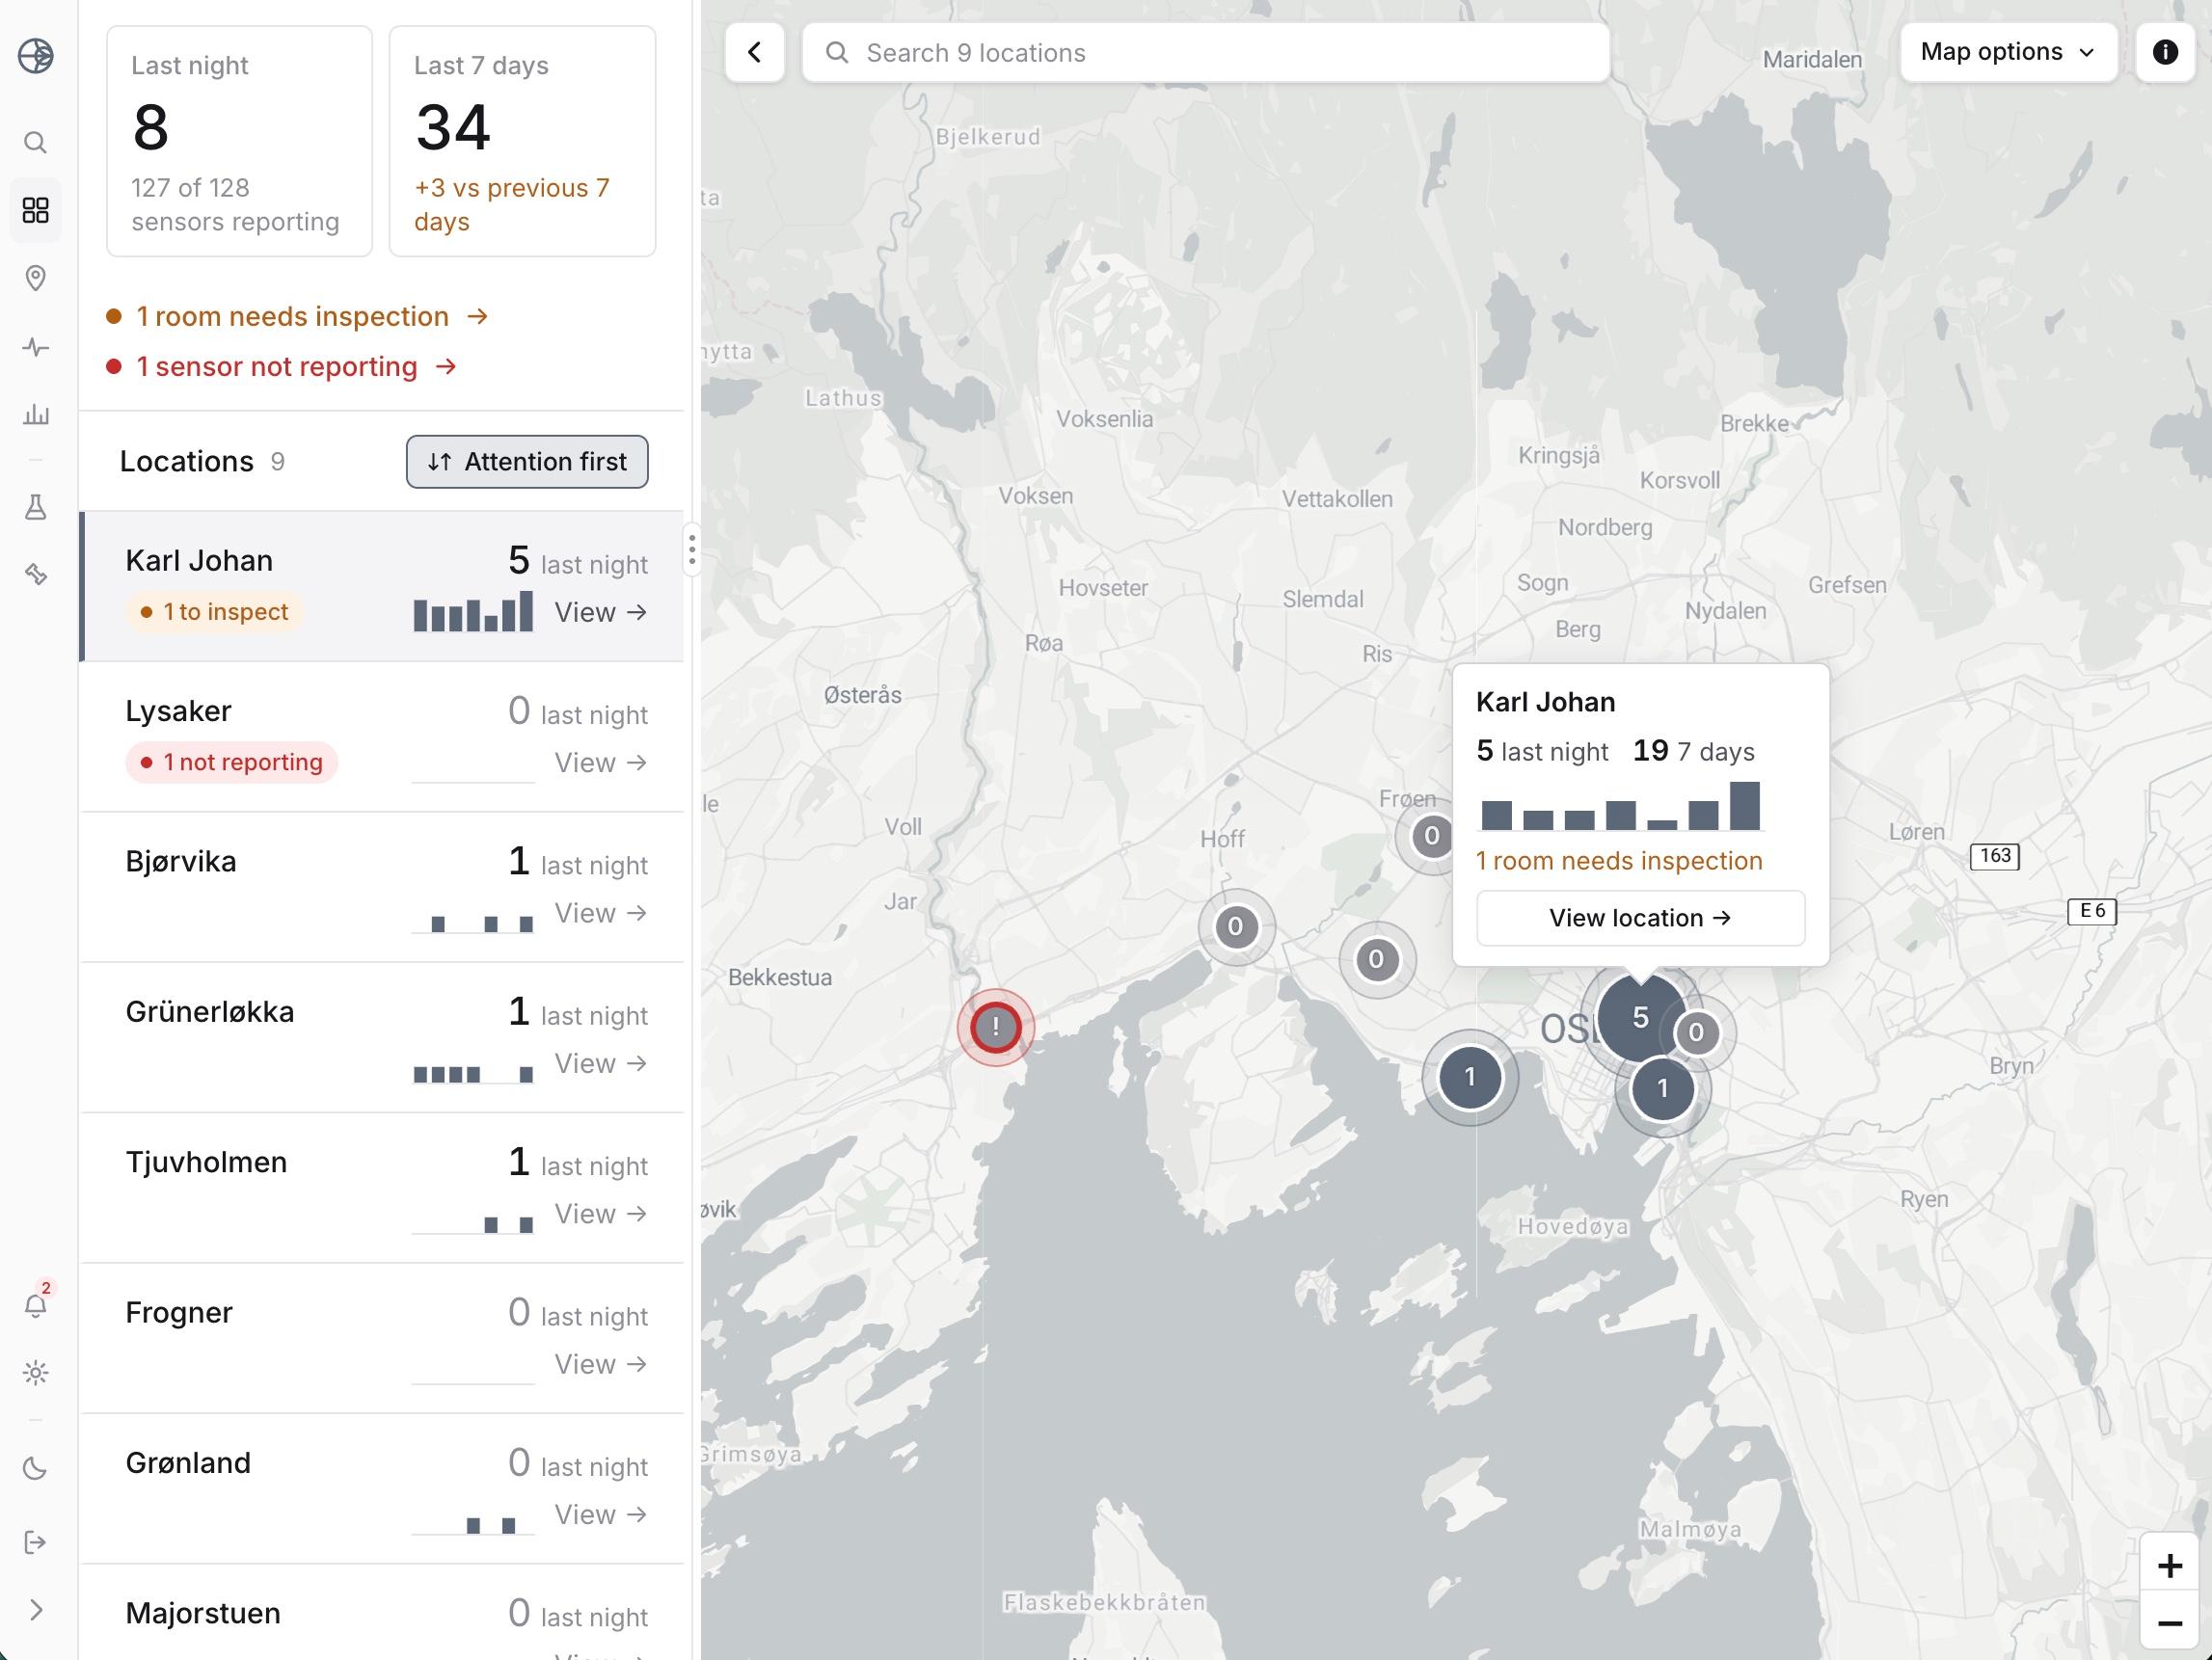
Task: Open the Map options dropdown
Action: (2008, 52)
